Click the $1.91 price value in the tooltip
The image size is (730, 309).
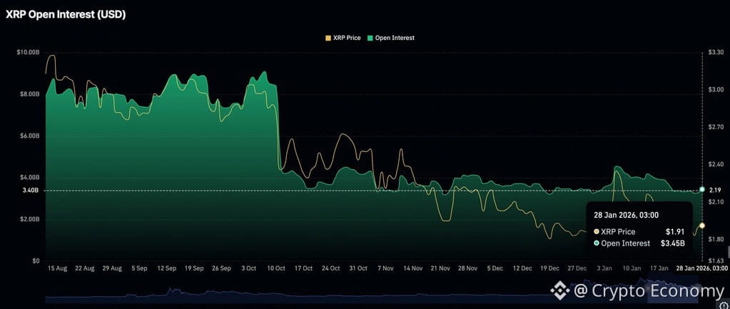[675, 232]
